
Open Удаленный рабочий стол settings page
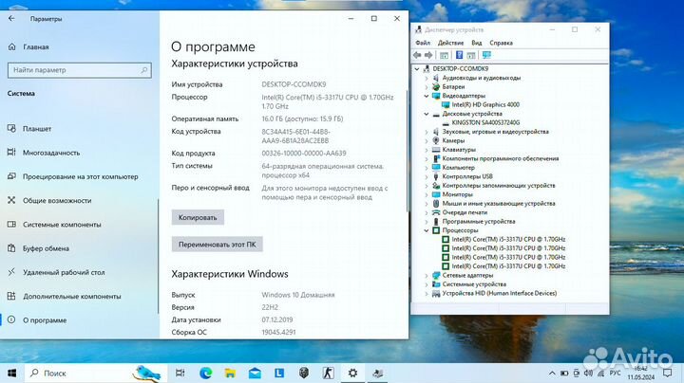tap(64, 272)
